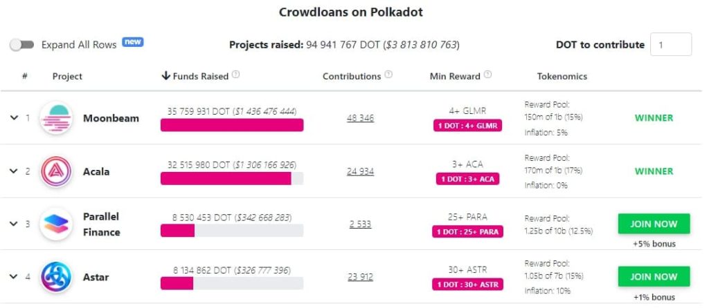Expand the Moonbeam row chevron
709x308 pixels.
coord(14,118)
